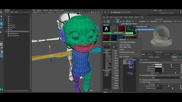Open the Outliner Display menu
The image size is (182, 102).
pyautogui.click(x=7, y=12)
